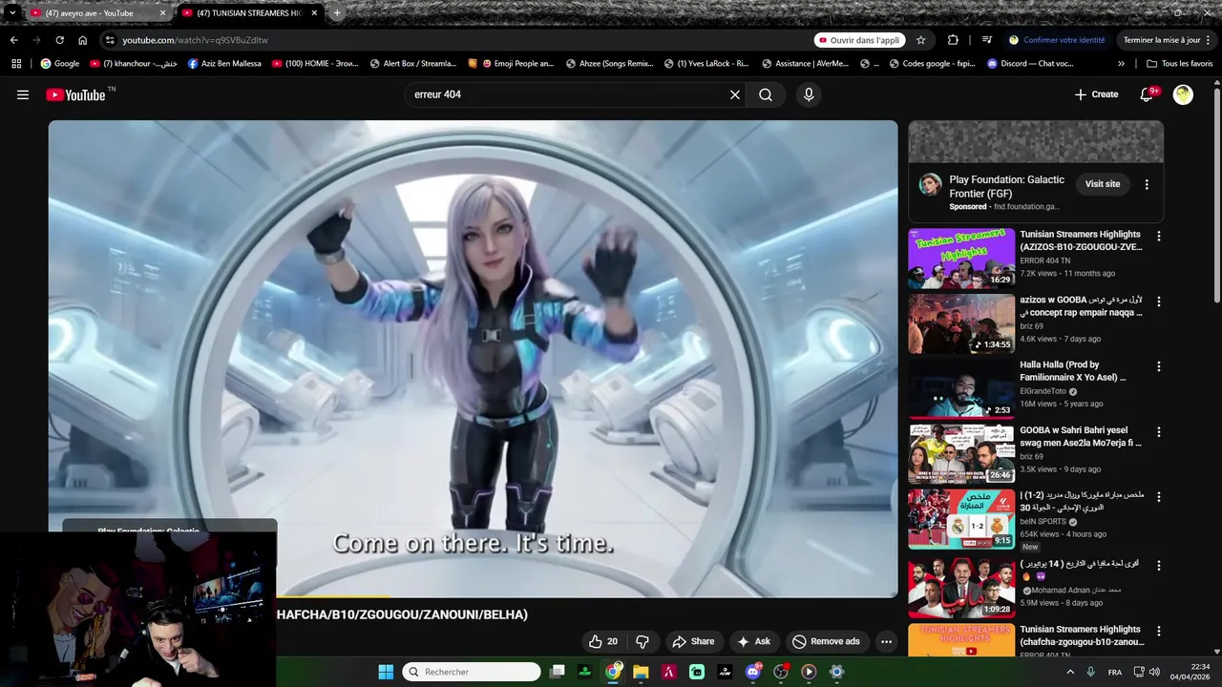Open options for Tunisian Streamers Highlights AZIZOS video
Viewport: 1222px width, 687px height.
(x=1159, y=236)
